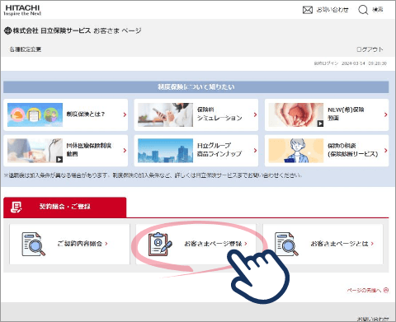Click the smartphone photo for 保険料シミュレーション
396x322 pixels.
(165, 114)
